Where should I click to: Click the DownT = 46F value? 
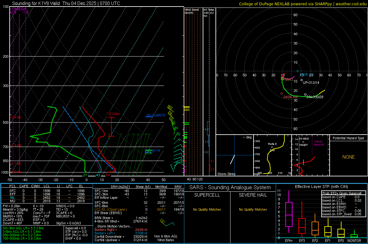[12, 223]
